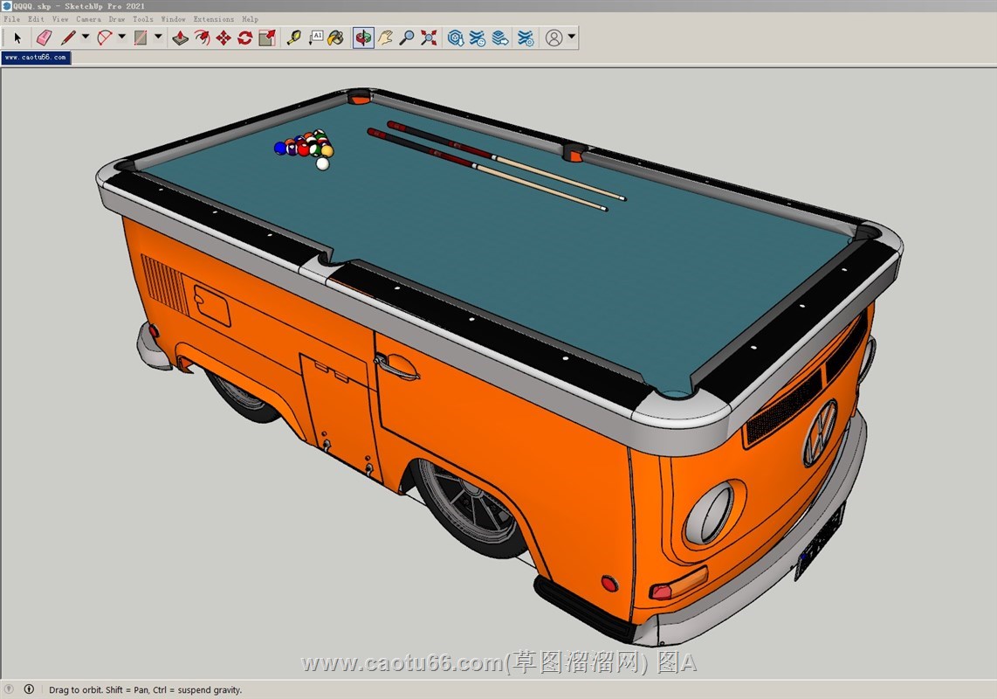Open the Extensions menu

tap(214, 19)
